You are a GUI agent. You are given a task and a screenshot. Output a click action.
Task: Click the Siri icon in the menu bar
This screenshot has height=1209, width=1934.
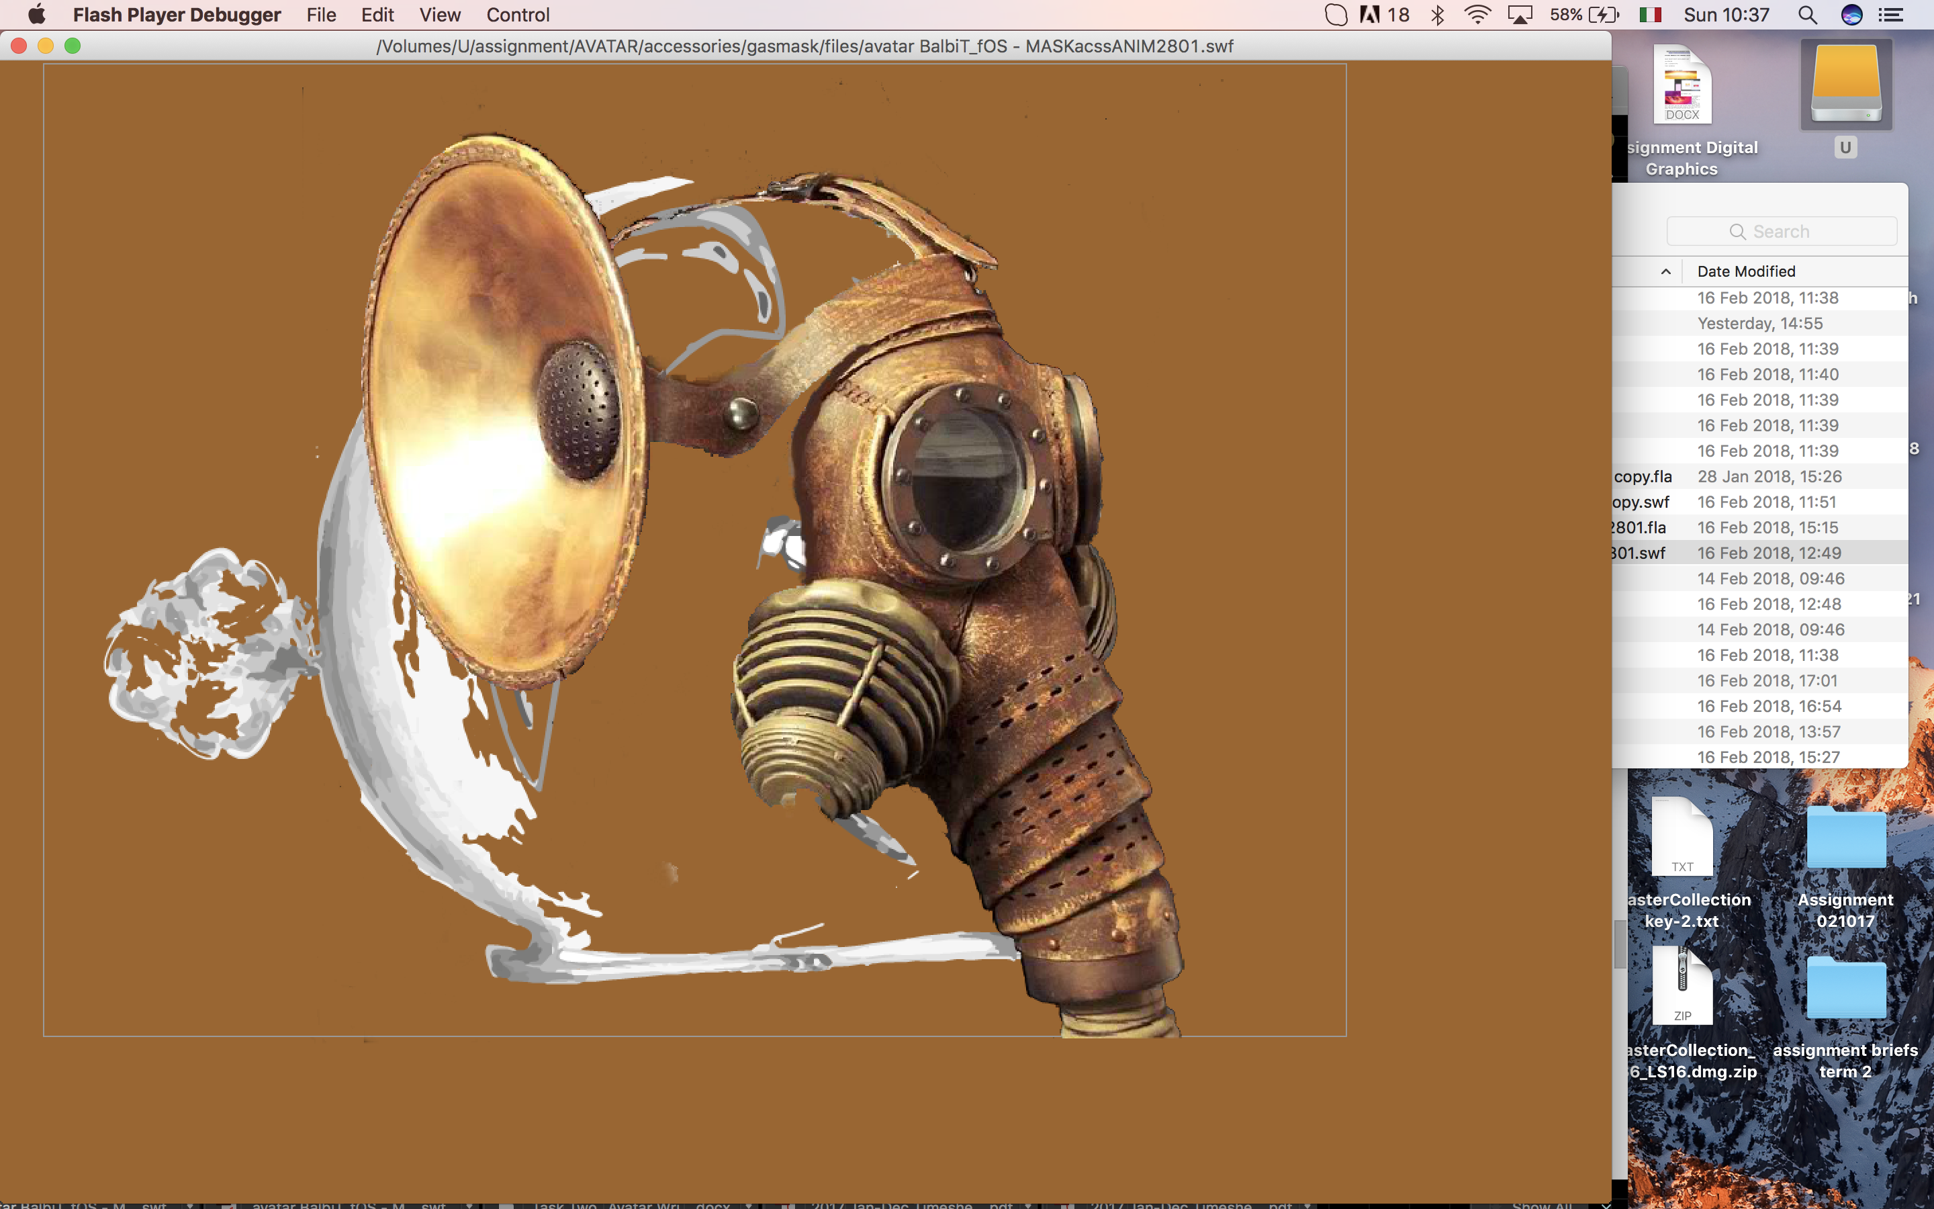(x=1853, y=14)
